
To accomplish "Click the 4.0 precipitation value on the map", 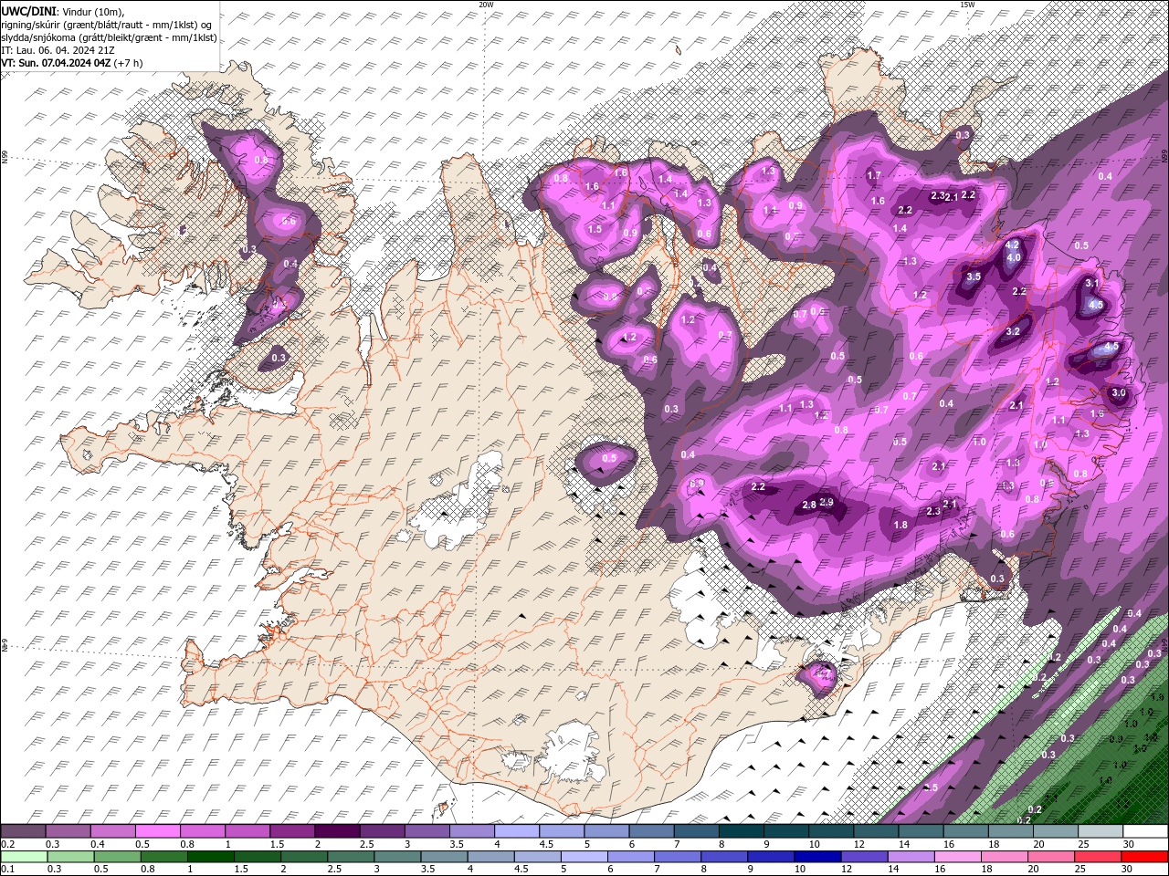I will coord(1014,258).
